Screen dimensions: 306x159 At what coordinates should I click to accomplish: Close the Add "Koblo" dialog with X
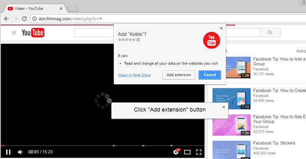tap(221, 28)
